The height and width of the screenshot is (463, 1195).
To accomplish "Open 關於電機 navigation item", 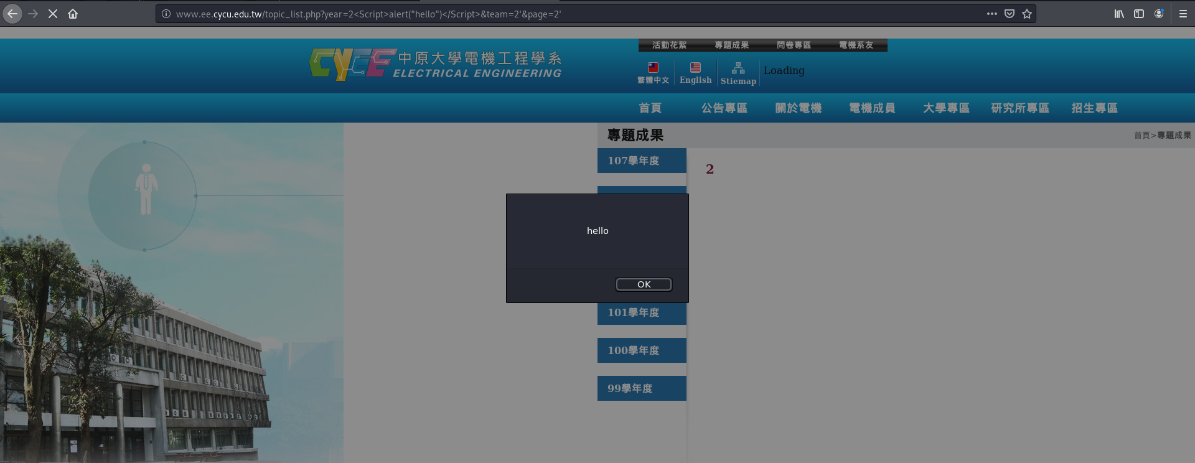I will coord(799,108).
